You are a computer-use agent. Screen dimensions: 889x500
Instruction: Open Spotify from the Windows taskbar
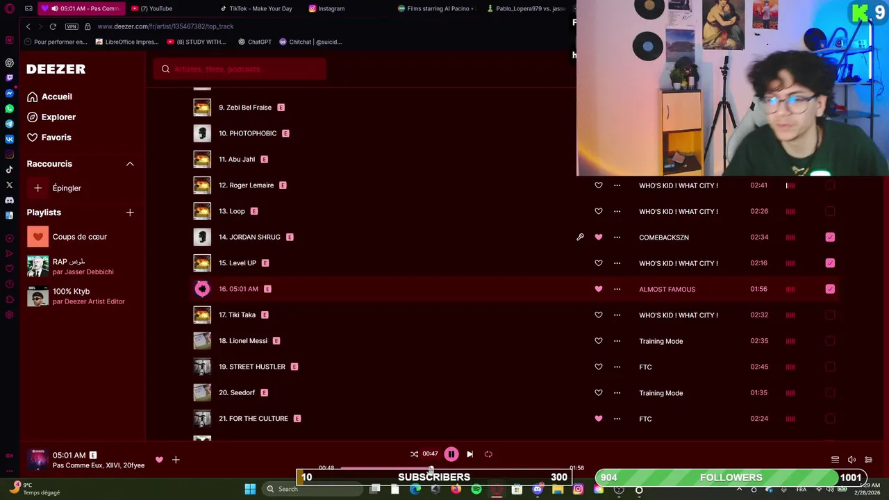[476, 489]
